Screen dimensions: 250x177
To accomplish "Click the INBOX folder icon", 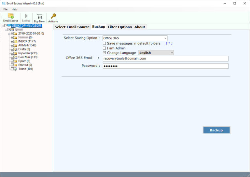I will pos(16,41).
